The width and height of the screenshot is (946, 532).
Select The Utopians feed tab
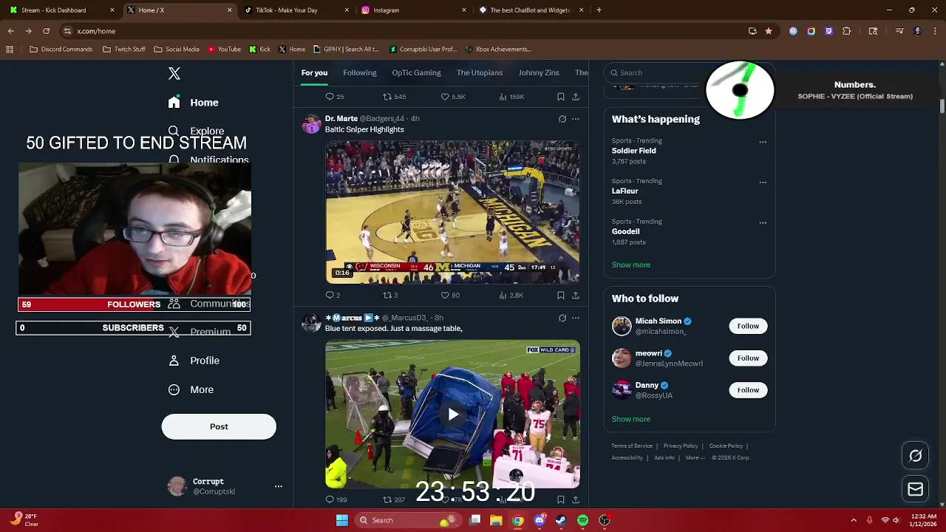tap(480, 72)
